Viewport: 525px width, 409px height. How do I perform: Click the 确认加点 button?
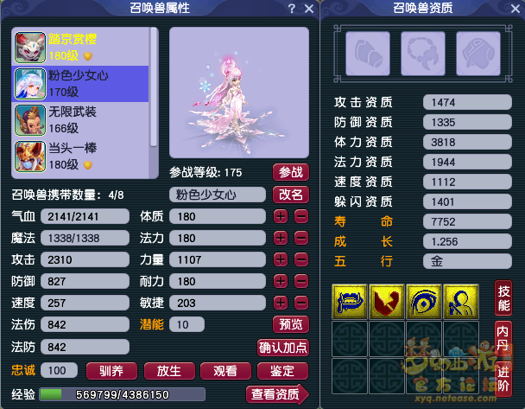[283, 348]
